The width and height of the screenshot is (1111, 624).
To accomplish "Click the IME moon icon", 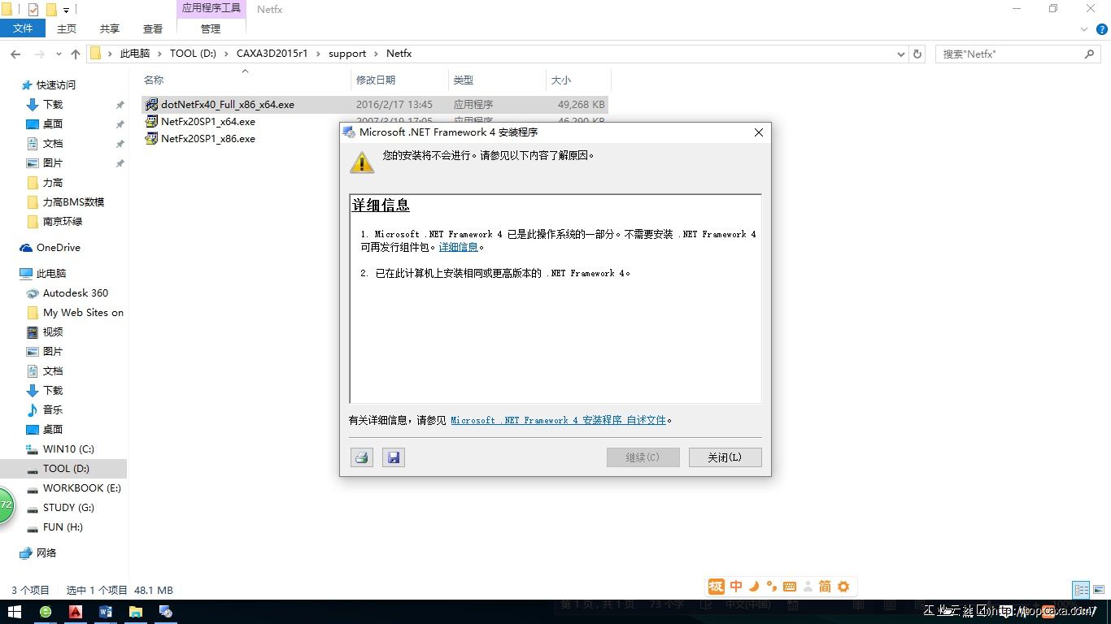I will click(754, 586).
